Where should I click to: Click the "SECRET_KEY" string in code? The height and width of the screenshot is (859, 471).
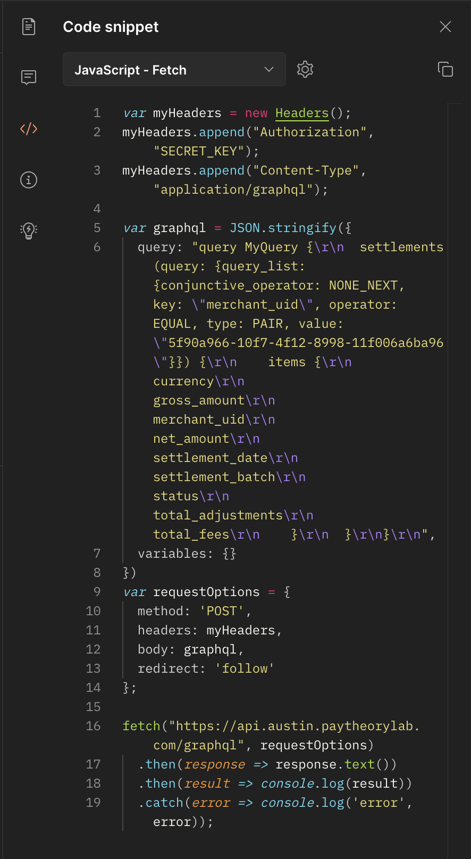pyautogui.click(x=198, y=151)
